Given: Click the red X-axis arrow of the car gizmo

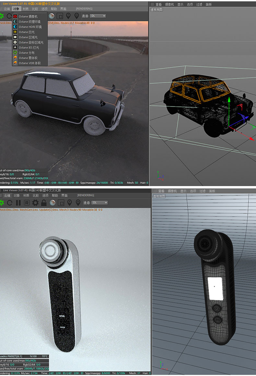Looking at the screenshot, I should tap(251, 138).
